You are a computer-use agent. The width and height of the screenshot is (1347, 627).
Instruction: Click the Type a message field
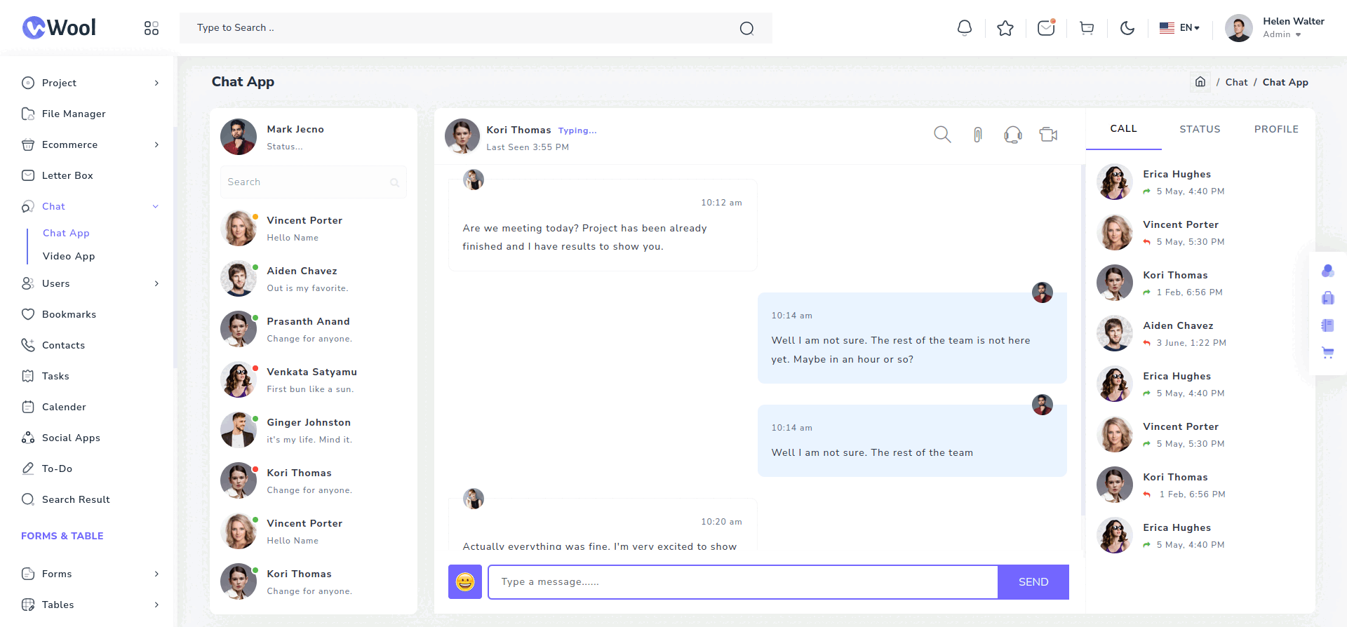[x=743, y=581]
